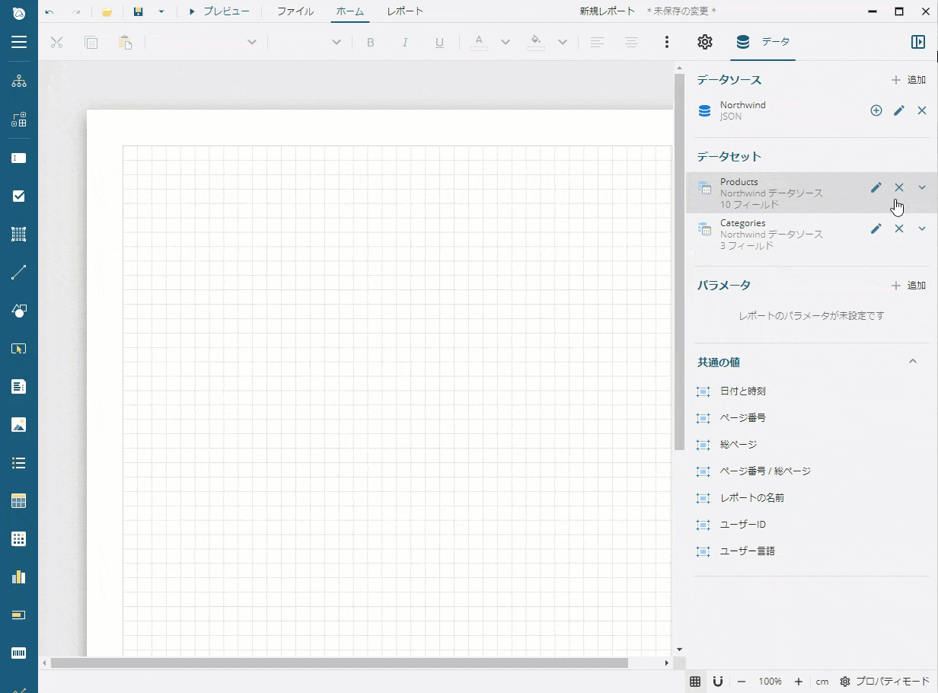Select the 画像 (Image) tool in the toolbox
Image resolution: width=938 pixels, height=693 pixels.
pyautogui.click(x=18, y=424)
